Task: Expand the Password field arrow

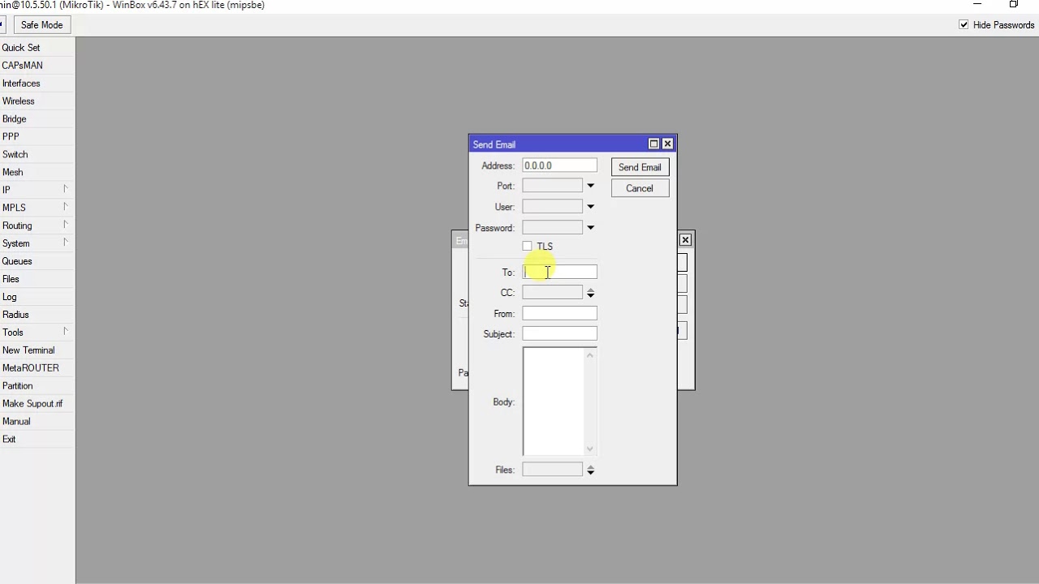Action: [x=590, y=228]
